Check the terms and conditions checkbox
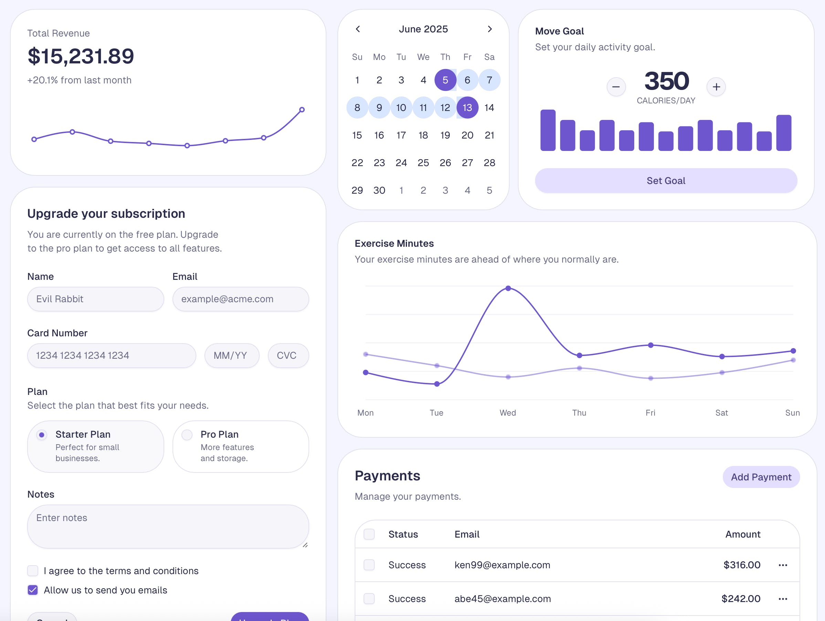The height and width of the screenshot is (621, 825). pos(33,571)
